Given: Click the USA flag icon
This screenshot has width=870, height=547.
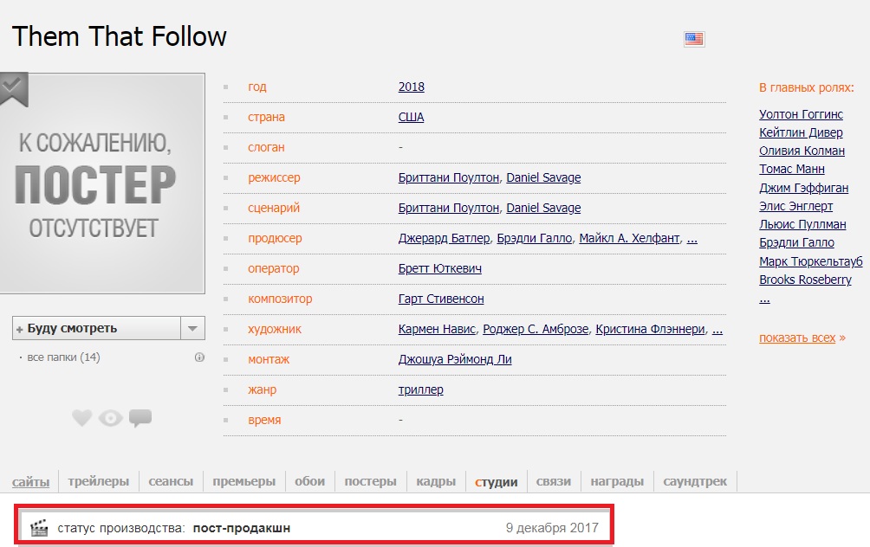Looking at the screenshot, I should pos(693,39).
